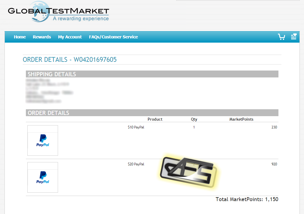Click the Total MarketPoints: 1,150 text
The width and height of the screenshot is (304, 214).
[x=247, y=199]
